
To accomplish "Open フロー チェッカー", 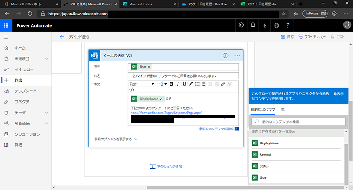I will (x=312, y=37).
